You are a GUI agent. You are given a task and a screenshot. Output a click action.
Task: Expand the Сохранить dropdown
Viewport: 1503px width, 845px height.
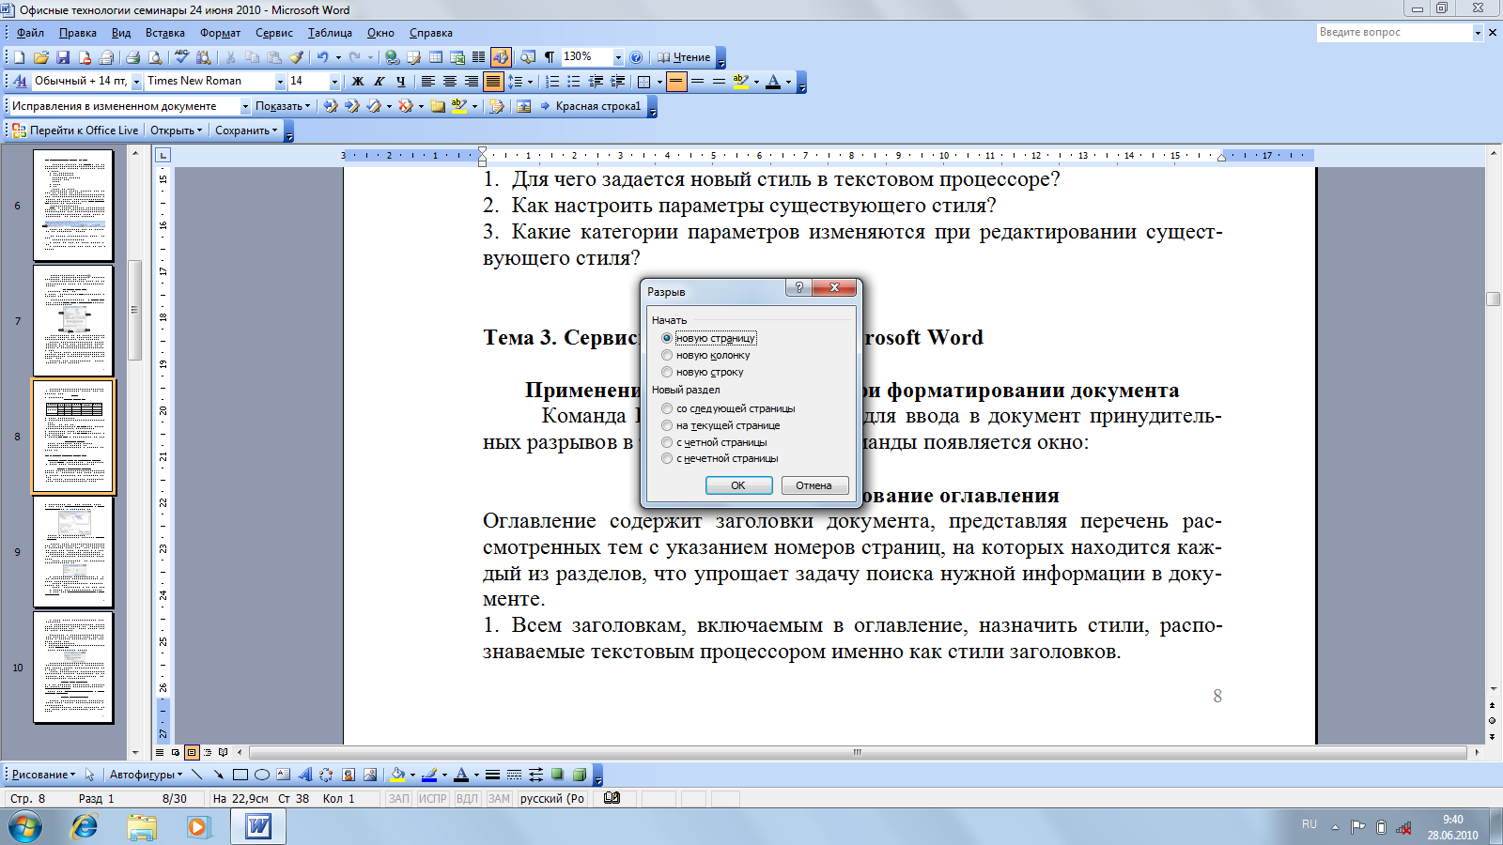246,131
